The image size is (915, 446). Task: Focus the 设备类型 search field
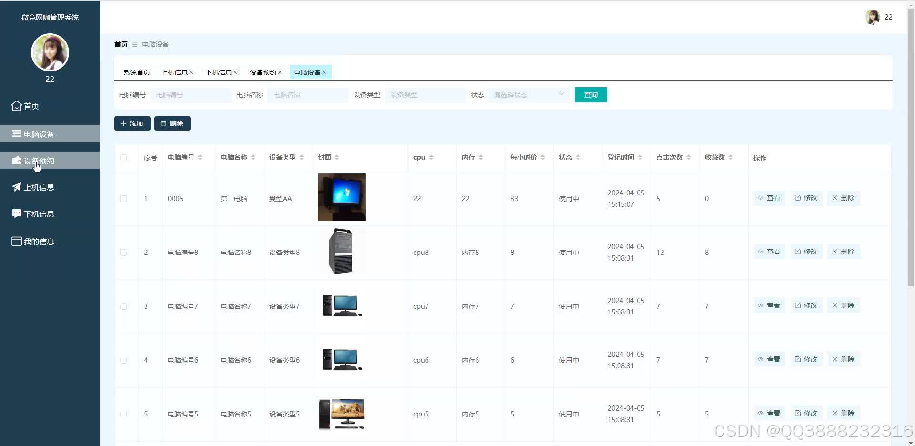pyautogui.click(x=426, y=95)
